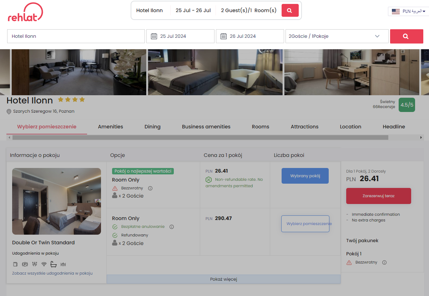The height and width of the screenshot is (296, 429).
Task: Open the lounge seating area gallery photo
Action: tap(79, 72)
